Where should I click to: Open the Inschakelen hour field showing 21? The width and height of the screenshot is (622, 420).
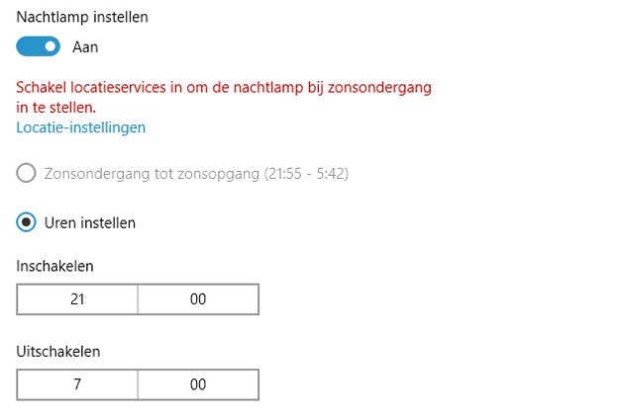click(x=77, y=299)
